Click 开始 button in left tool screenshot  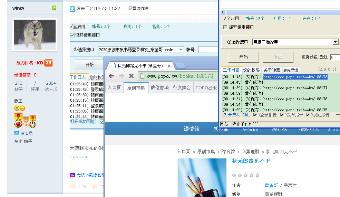89,64
